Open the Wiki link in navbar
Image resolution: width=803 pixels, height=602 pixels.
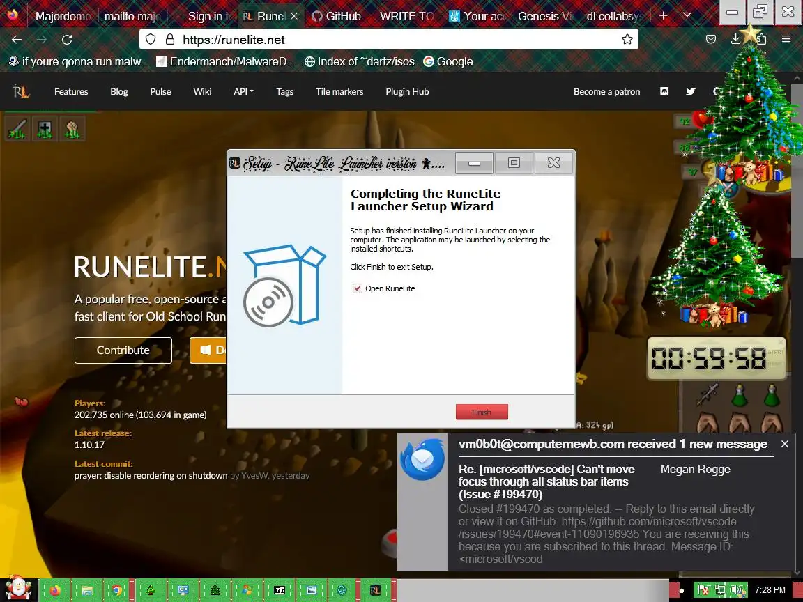202,92
